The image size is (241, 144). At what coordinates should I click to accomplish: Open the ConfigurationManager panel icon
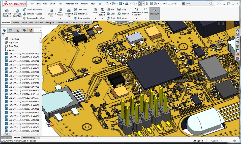[17, 30]
